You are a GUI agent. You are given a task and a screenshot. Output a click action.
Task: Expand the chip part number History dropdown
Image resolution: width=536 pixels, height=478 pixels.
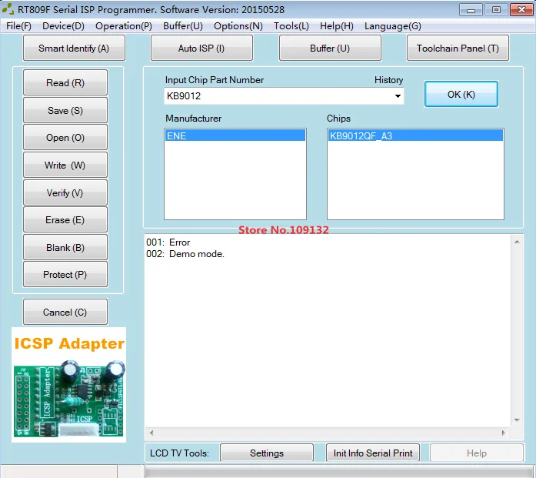click(x=398, y=95)
